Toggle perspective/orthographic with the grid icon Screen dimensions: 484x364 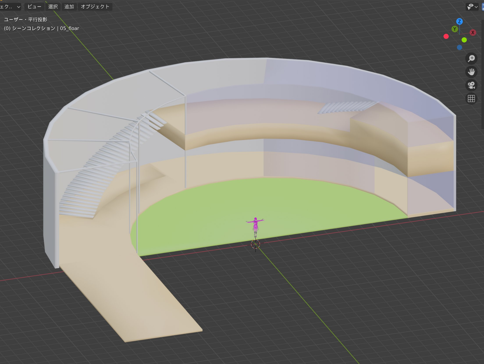[x=471, y=99]
